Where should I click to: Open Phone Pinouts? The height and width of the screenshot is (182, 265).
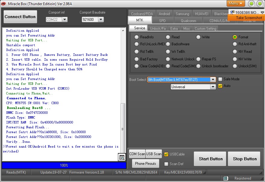(x=146, y=163)
